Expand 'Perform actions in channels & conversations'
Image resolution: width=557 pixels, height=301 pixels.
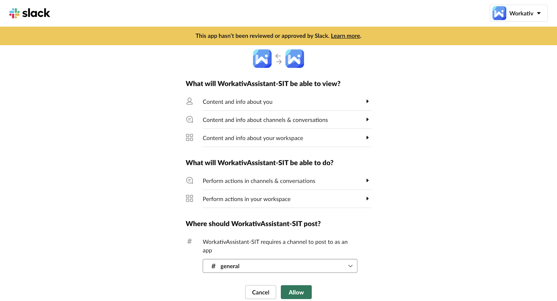[367, 181]
